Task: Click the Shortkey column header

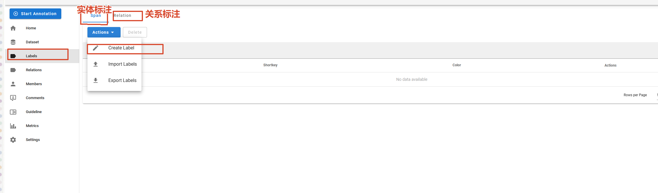Action: (x=270, y=65)
